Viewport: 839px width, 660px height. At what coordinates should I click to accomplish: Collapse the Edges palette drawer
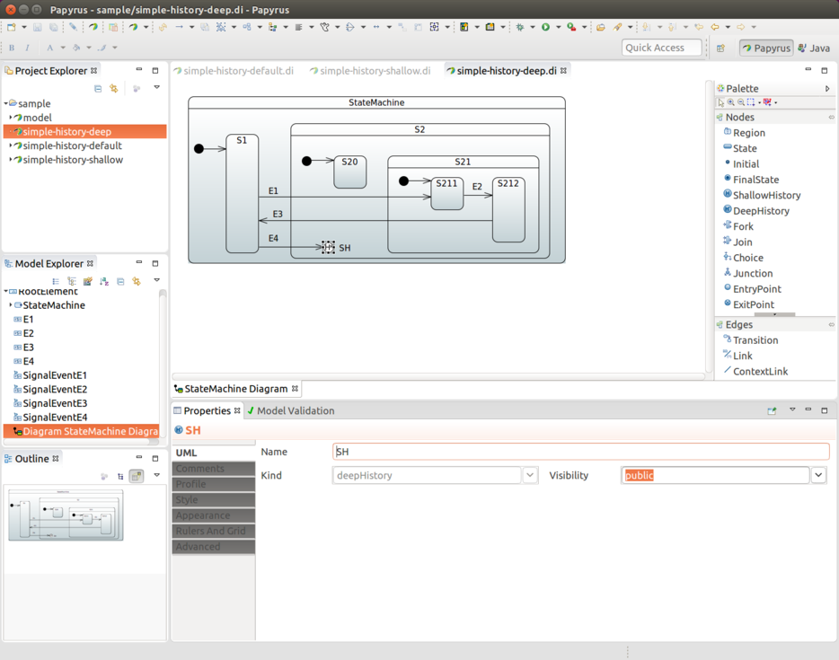pyautogui.click(x=831, y=325)
